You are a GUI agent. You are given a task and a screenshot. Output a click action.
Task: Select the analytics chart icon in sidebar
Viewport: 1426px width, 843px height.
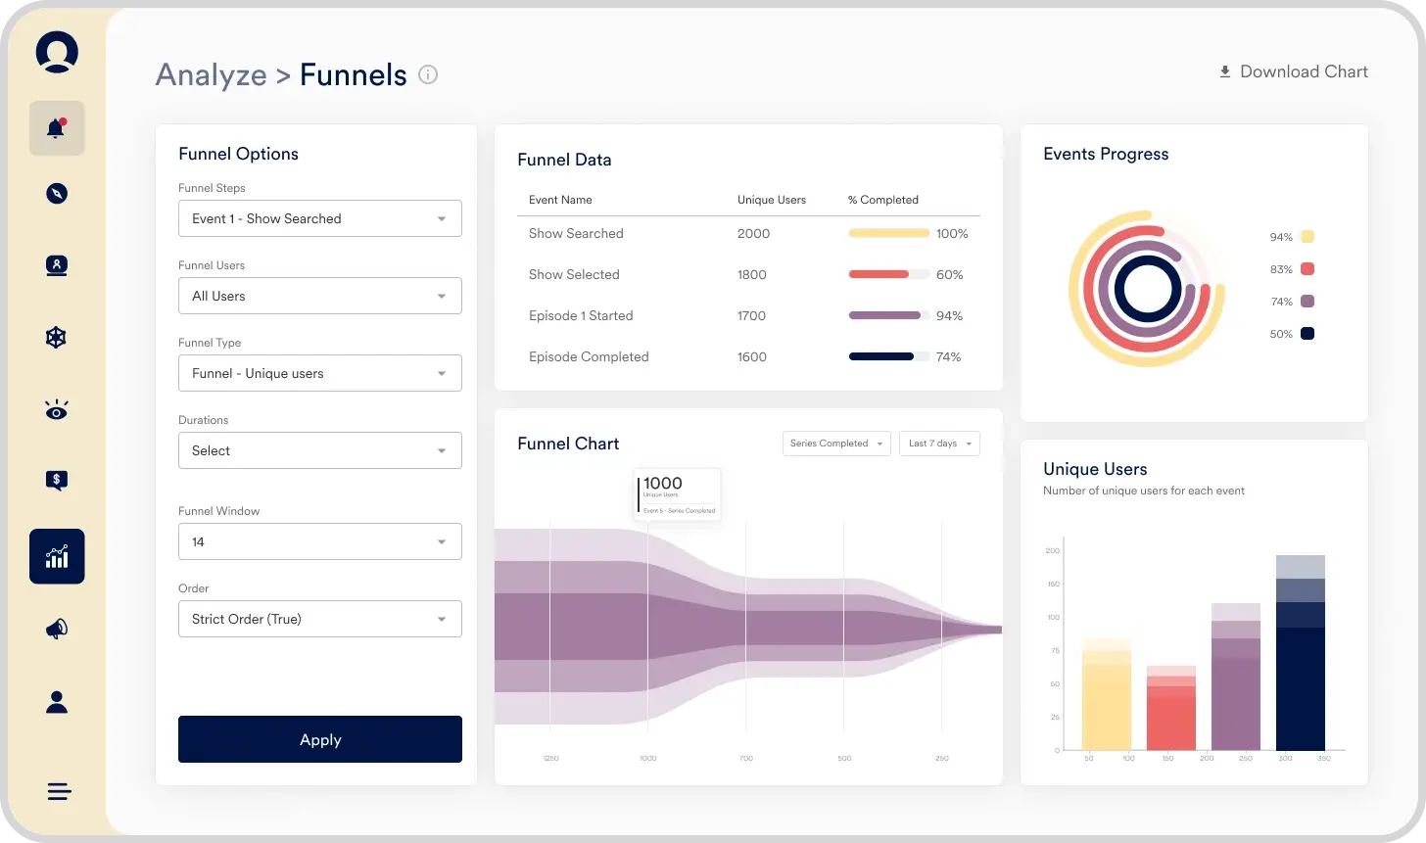click(x=57, y=556)
